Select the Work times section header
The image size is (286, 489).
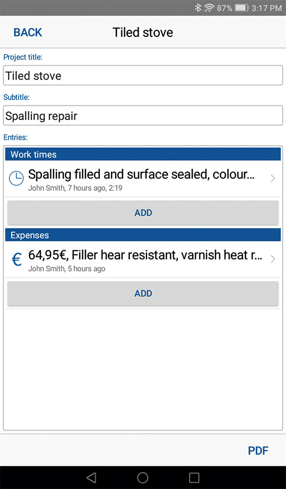[143, 154]
